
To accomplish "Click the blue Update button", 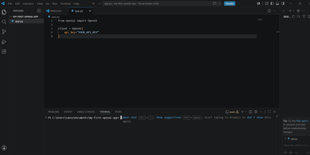I will (229, 4).
